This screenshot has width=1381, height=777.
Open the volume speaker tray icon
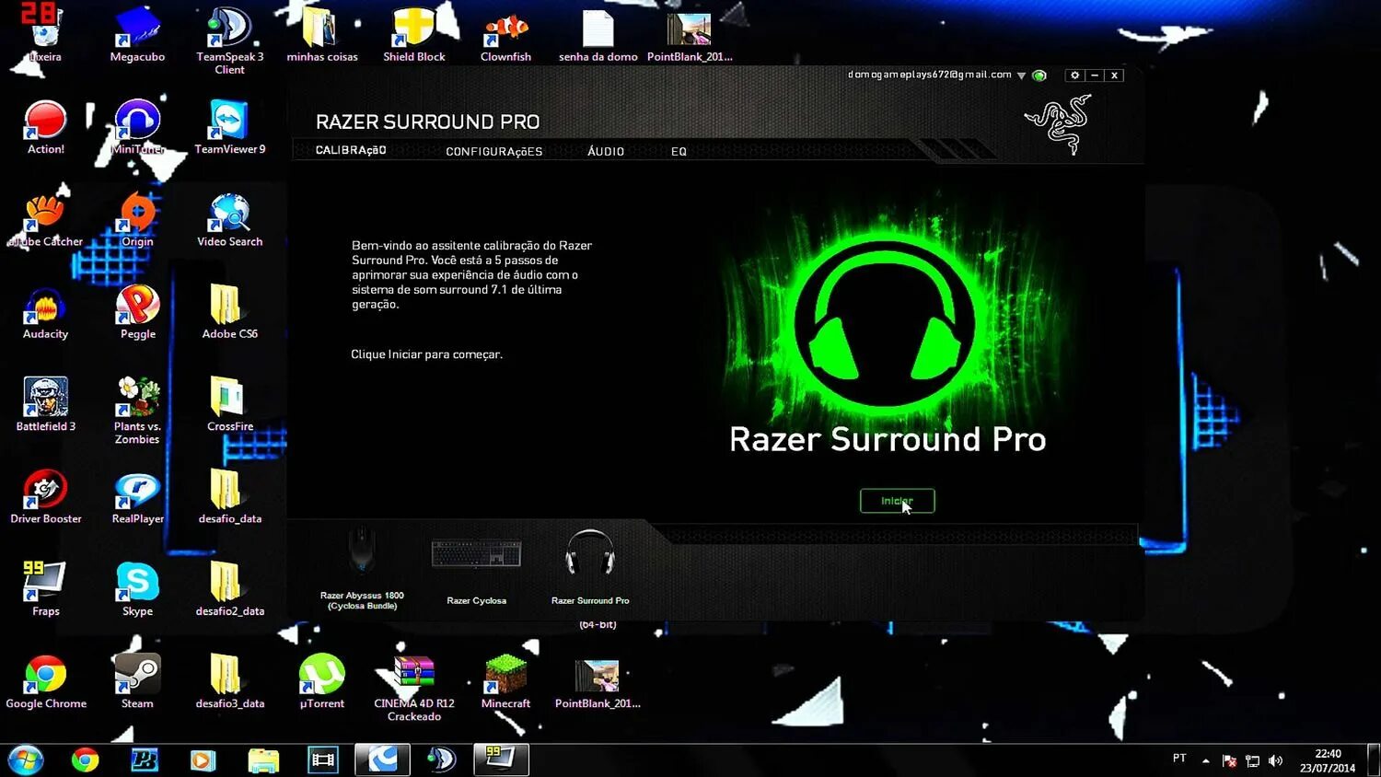coord(1275,760)
